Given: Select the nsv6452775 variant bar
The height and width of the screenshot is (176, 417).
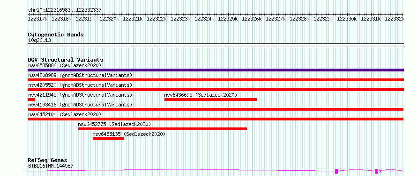Looking at the screenshot, I should tap(163, 129).
